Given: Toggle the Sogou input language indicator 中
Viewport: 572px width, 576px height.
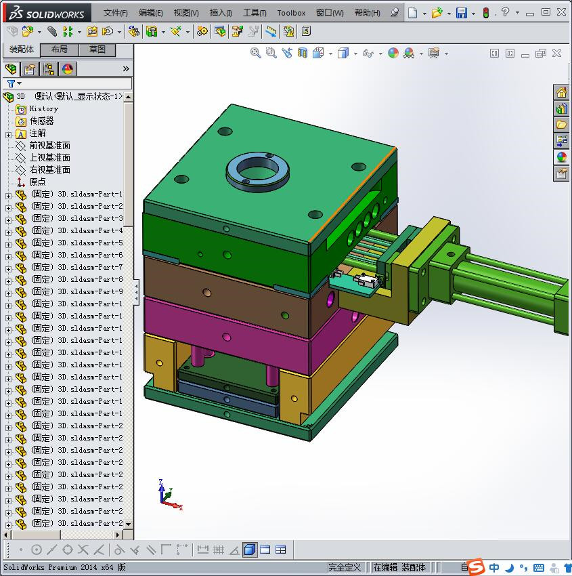Looking at the screenshot, I should pos(493,567).
